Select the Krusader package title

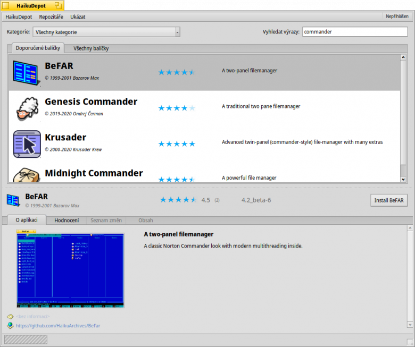click(65, 137)
